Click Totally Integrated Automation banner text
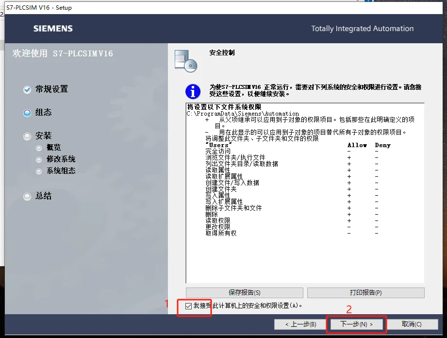Viewport: 447px width, 338px height. pos(363,29)
